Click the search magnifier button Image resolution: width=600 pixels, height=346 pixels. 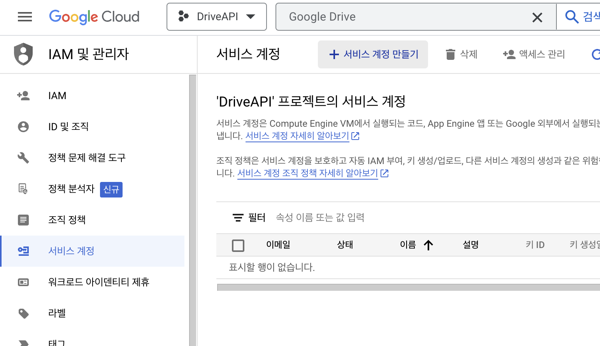click(x=571, y=17)
